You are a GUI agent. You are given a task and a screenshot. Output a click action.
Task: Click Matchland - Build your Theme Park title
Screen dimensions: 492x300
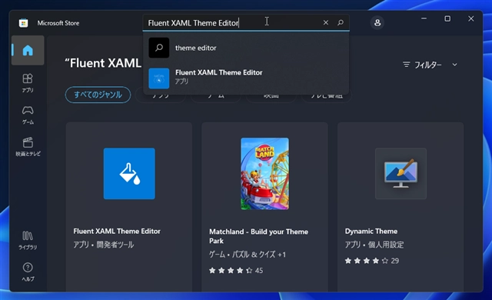pyautogui.click(x=258, y=236)
